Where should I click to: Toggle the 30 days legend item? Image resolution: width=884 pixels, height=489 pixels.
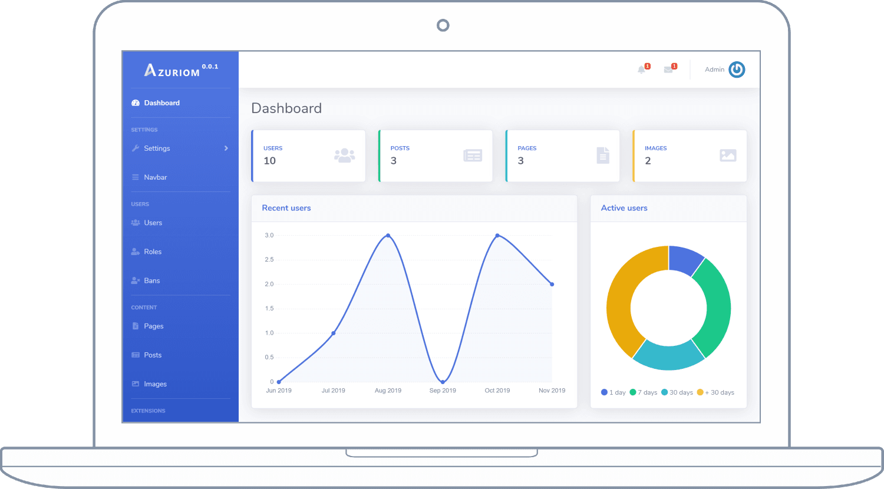click(x=677, y=392)
